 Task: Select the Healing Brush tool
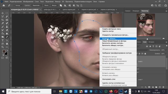(7, 23)
